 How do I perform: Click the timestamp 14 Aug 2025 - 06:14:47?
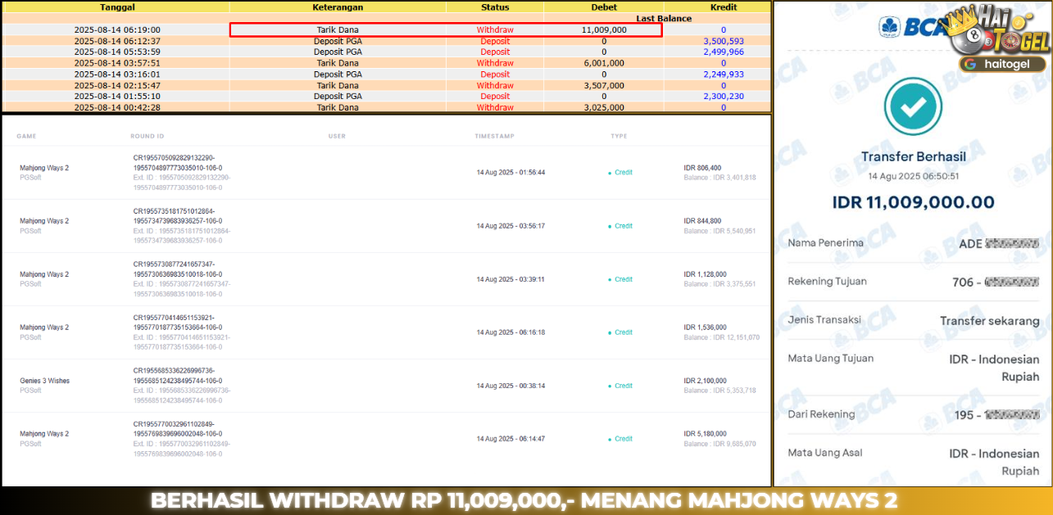(511, 439)
